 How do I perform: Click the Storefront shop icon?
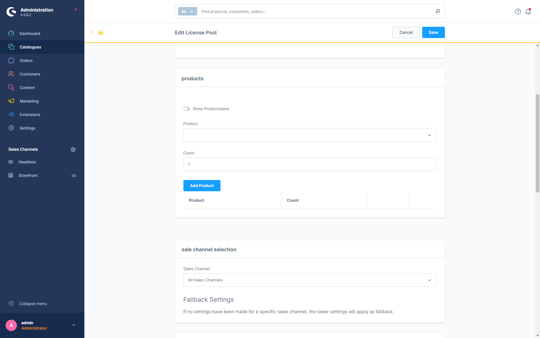11,175
